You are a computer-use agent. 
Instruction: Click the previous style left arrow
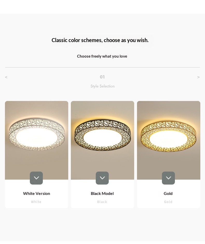coord(6,77)
